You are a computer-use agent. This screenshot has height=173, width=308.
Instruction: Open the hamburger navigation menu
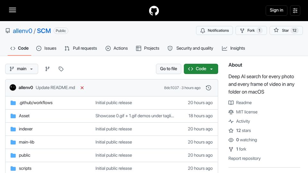click(x=13, y=10)
